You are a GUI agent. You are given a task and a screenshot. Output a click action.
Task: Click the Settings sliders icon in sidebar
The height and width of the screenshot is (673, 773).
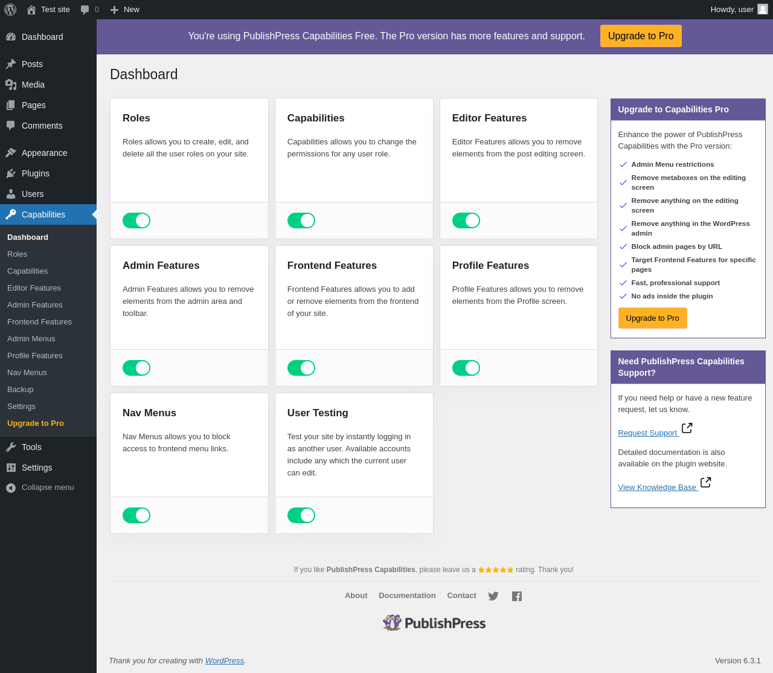pyautogui.click(x=11, y=468)
